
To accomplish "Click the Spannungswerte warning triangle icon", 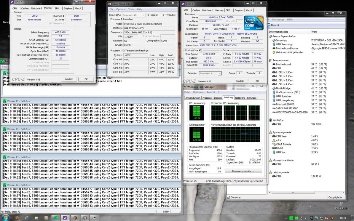I will [270, 132].
